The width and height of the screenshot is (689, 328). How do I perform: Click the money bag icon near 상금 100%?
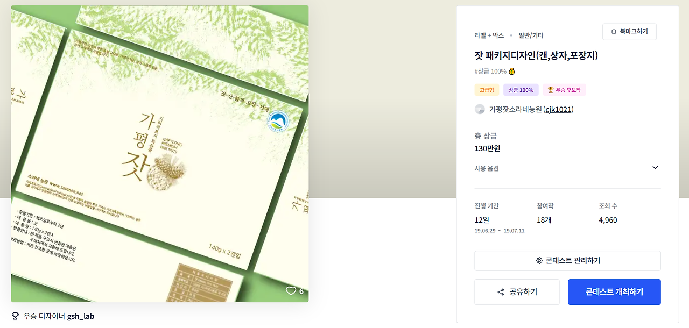(512, 71)
